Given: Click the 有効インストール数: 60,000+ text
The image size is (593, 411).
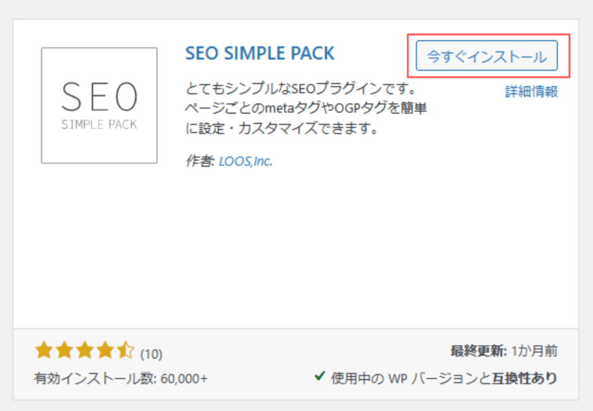Looking at the screenshot, I should click(x=121, y=378).
